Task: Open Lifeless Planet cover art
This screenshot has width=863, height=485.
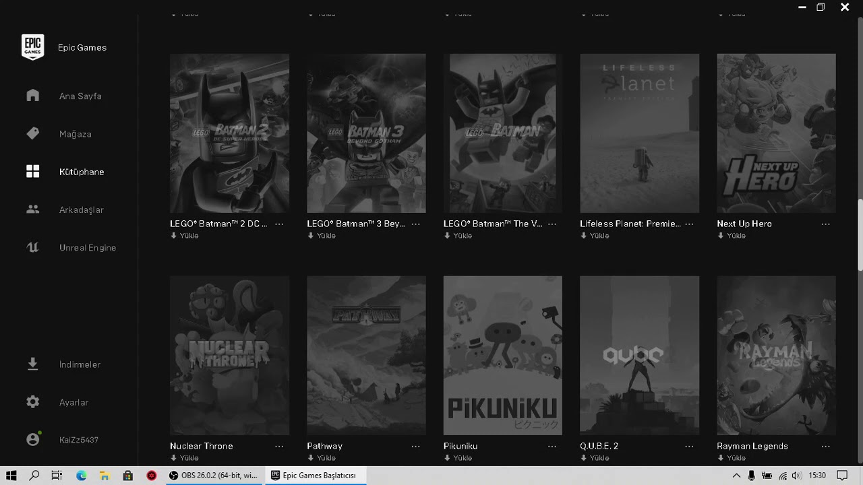Action: (x=639, y=133)
